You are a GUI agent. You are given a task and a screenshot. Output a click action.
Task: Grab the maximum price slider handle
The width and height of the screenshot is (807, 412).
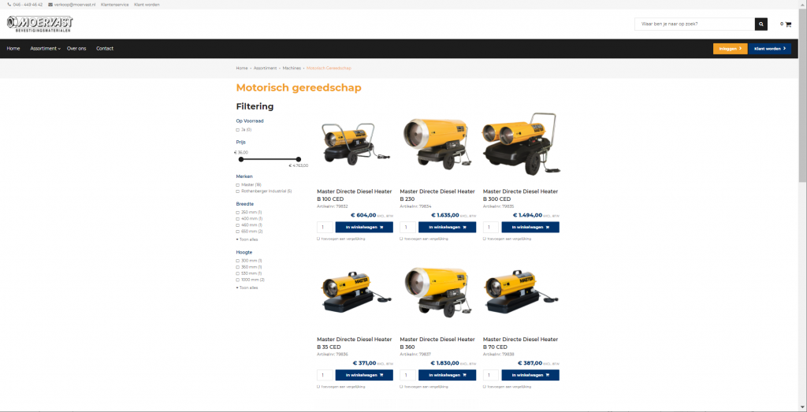coord(299,159)
